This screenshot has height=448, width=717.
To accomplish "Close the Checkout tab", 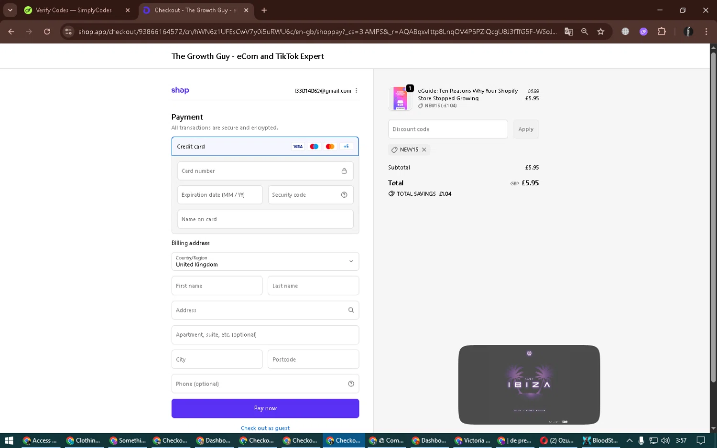I will (x=246, y=10).
